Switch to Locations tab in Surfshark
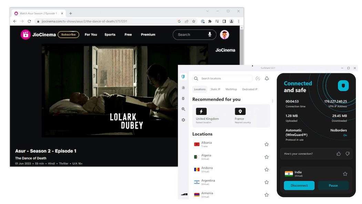This screenshot has width=362, height=204. (x=200, y=89)
